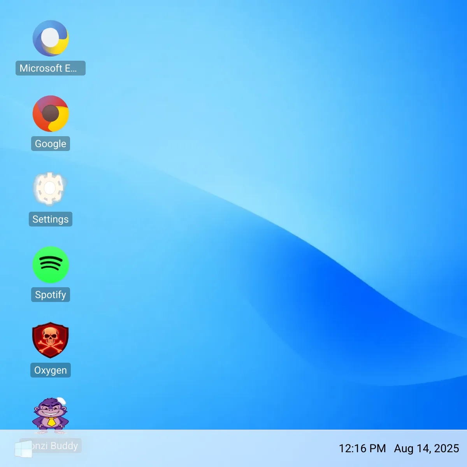Select the "Google" icon label

point(51,144)
